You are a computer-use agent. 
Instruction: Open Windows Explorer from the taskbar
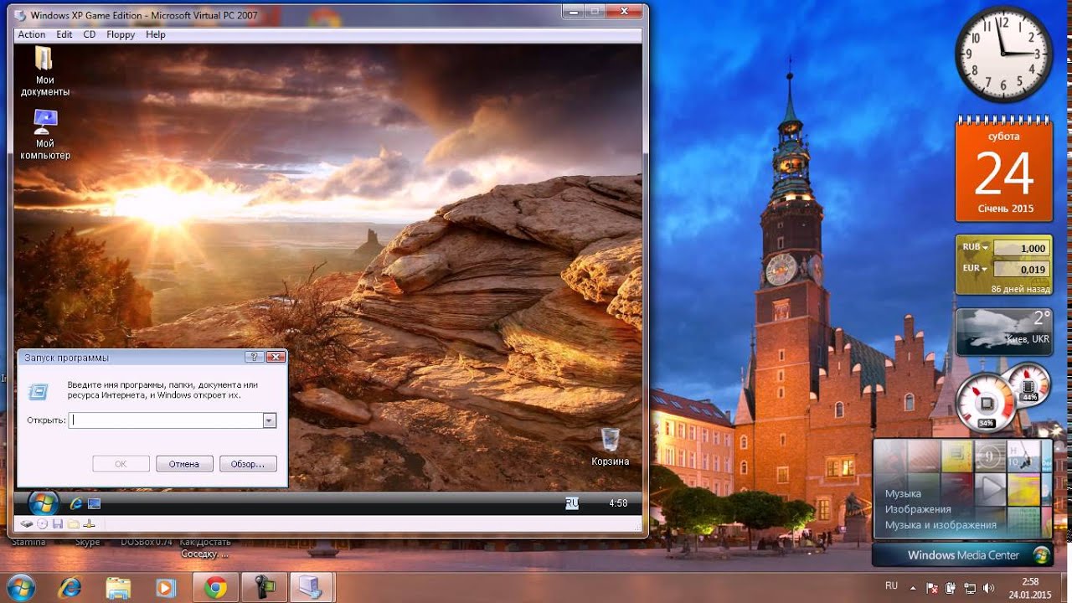pos(118,587)
